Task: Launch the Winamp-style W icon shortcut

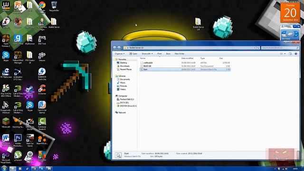Action: coord(6,6)
